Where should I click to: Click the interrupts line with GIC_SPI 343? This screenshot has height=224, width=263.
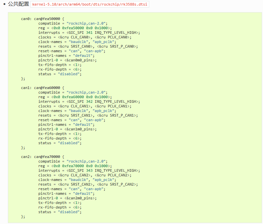[x=89, y=171]
